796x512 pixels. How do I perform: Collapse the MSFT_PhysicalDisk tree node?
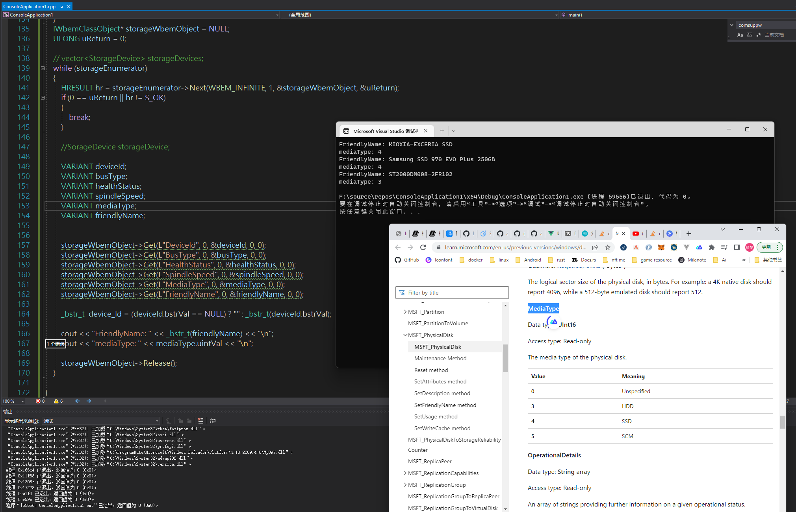point(405,335)
